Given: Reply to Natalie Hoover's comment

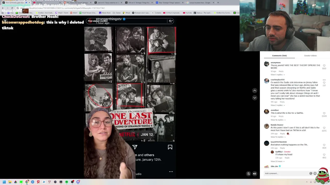Looking at the screenshot, I should point(282,134).
